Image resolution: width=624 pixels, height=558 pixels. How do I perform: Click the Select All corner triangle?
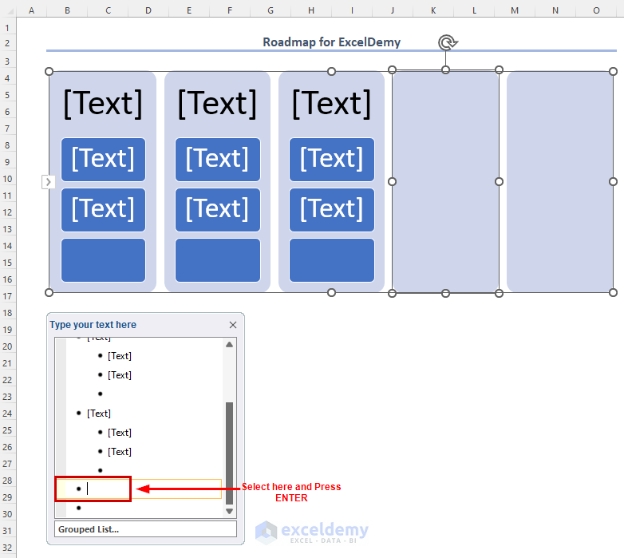pos(10,11)
